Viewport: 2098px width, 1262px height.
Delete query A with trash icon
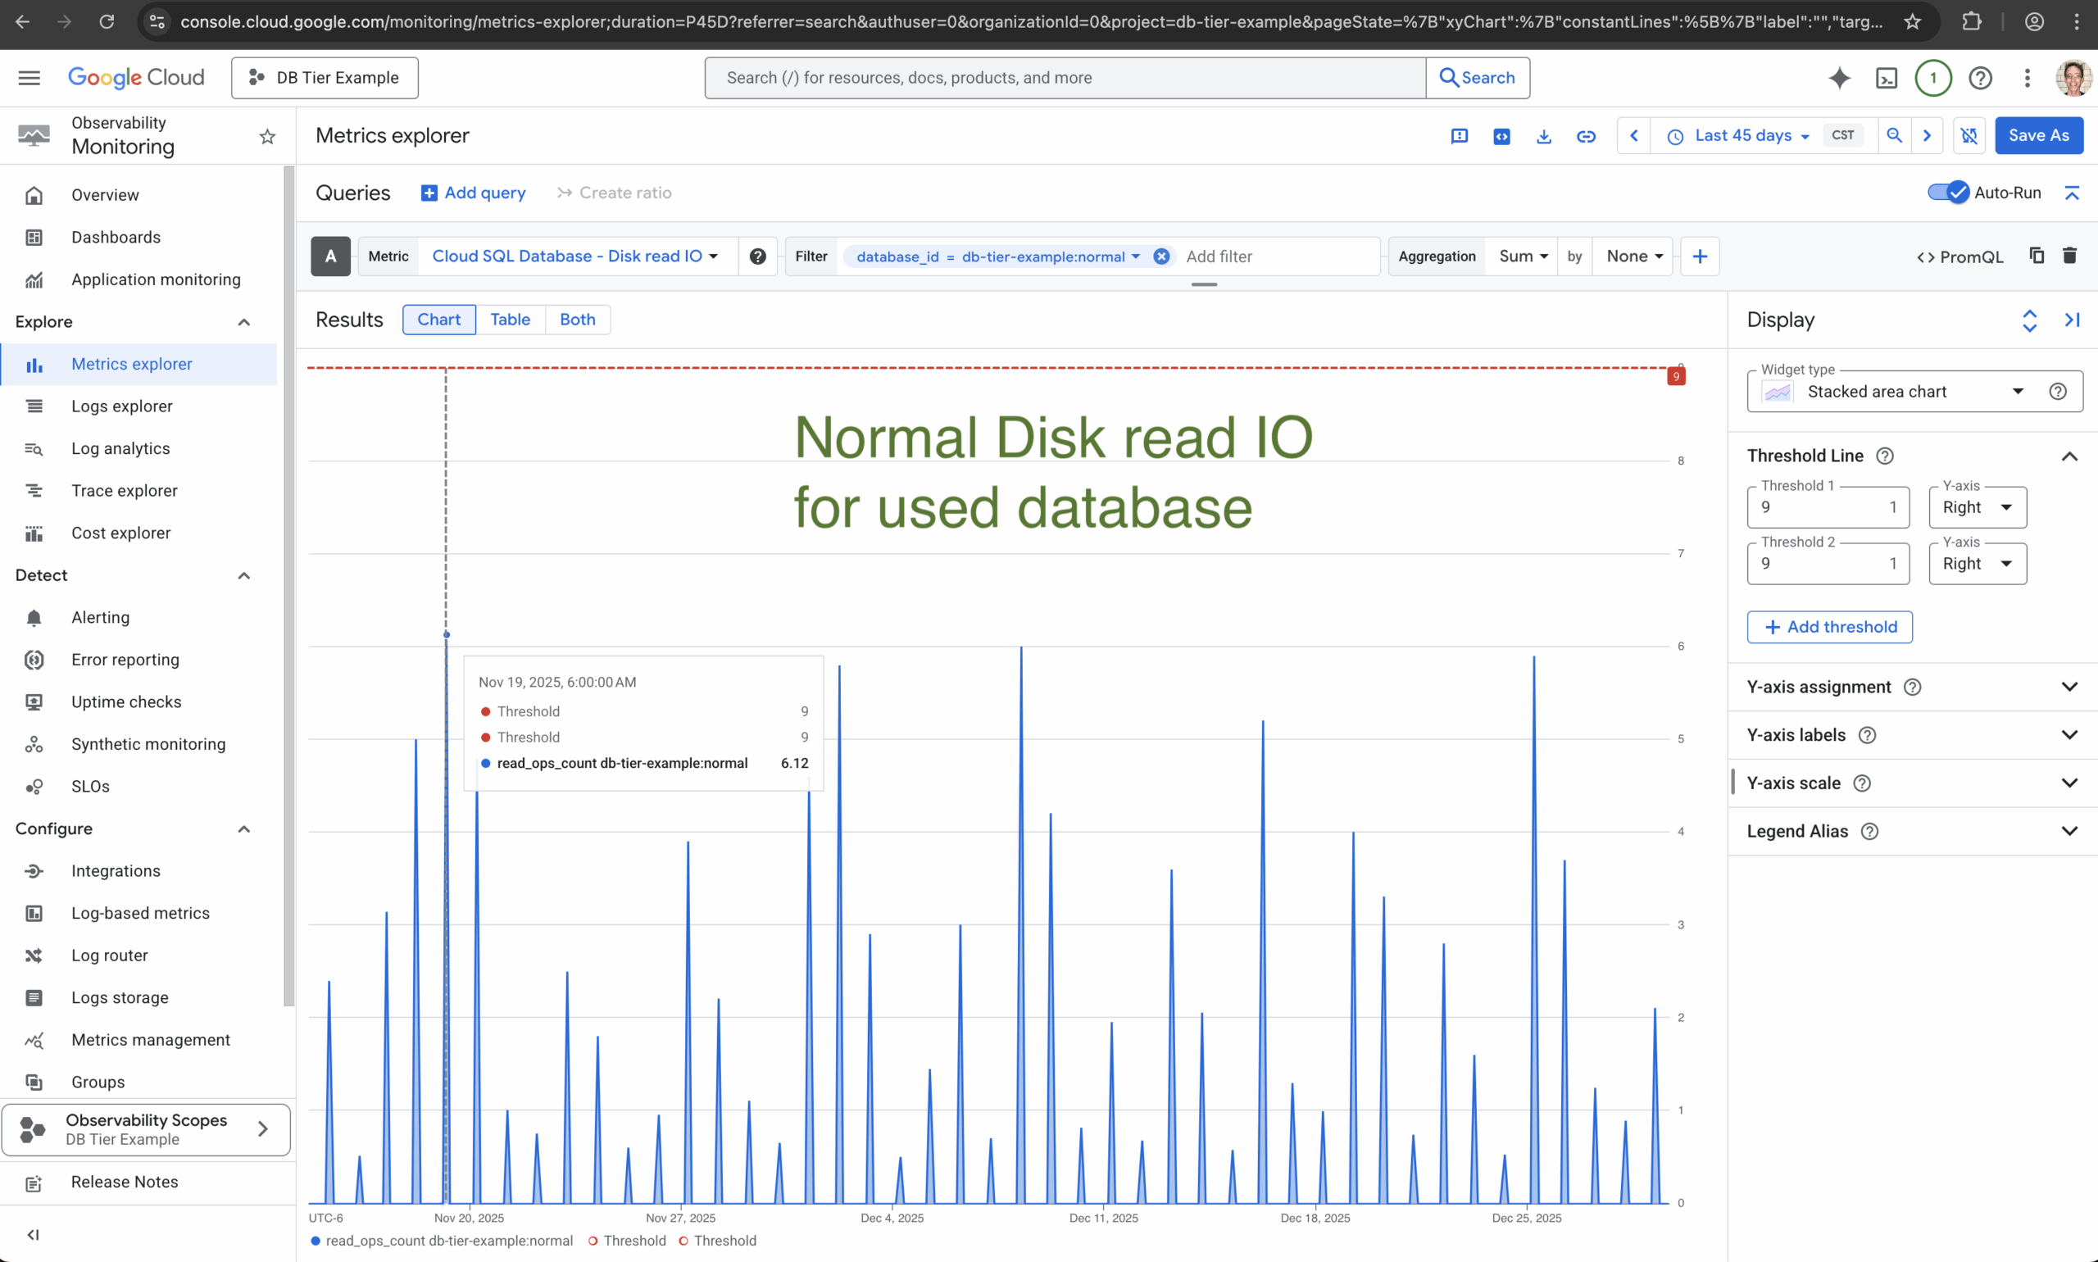click(x=2069, y=256)
